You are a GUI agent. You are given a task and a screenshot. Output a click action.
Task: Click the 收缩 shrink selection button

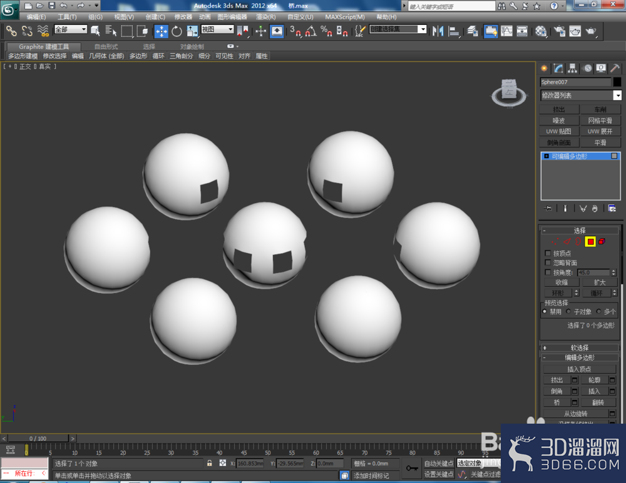(562, 282)
